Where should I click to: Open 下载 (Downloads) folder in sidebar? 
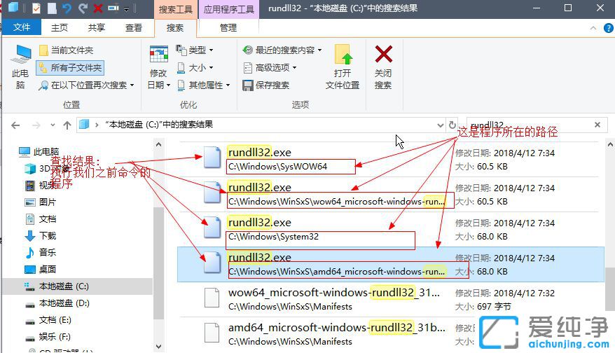48,235
